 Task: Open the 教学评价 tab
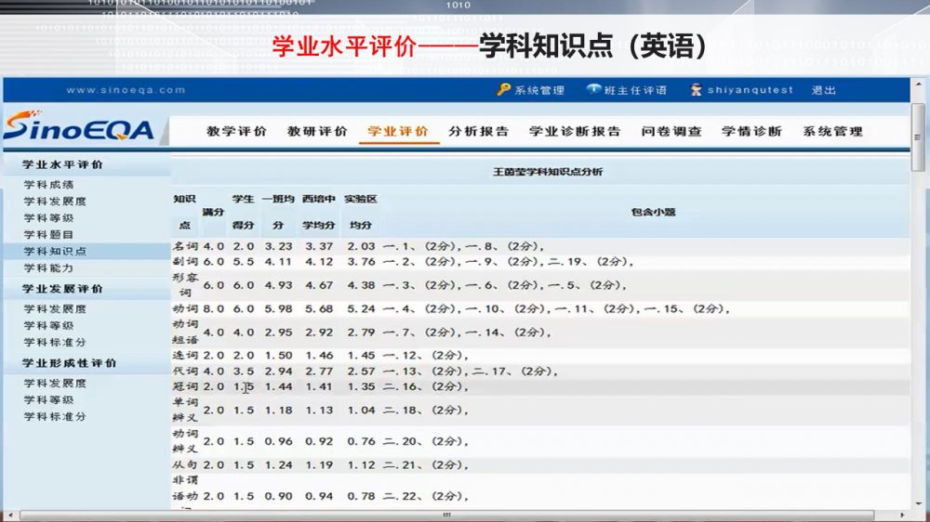[236, 132]
